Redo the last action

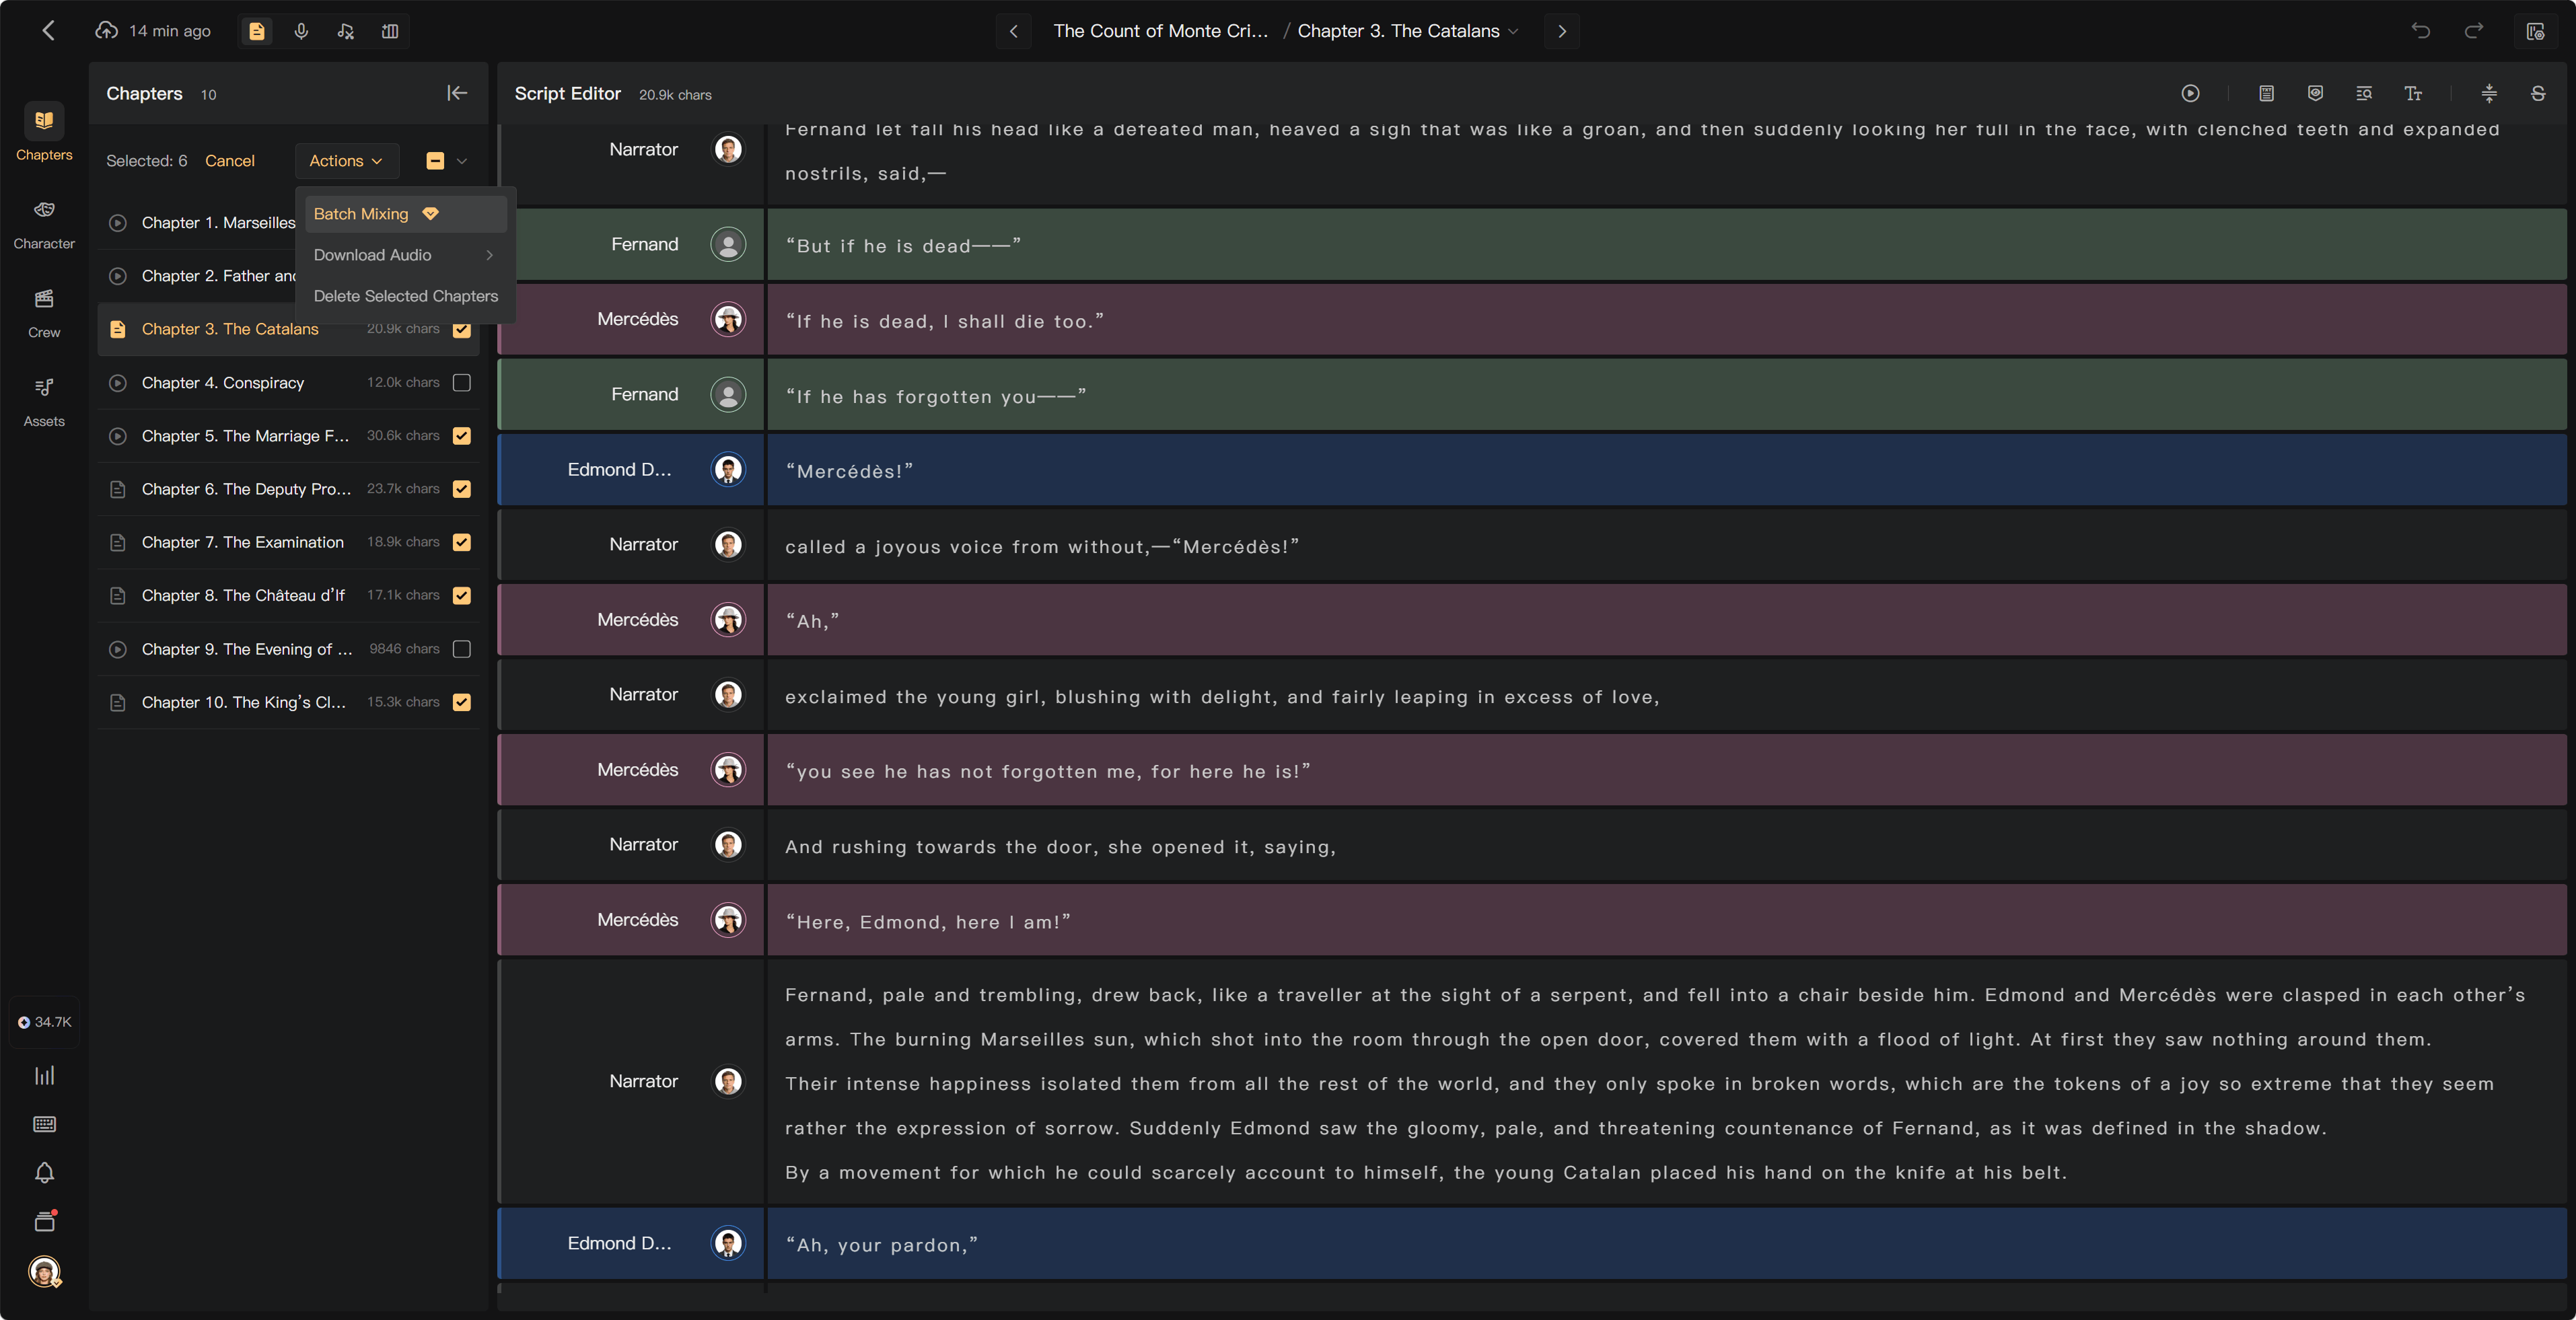click(x=2474, y=31)
